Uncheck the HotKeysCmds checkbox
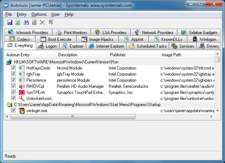Image resolution: width=225 pixels, height=163 pixels. (13, 68)
